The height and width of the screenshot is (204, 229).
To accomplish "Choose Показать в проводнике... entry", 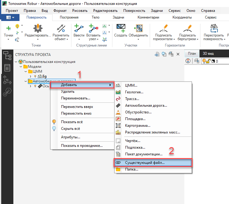I will tap(82, 146).
